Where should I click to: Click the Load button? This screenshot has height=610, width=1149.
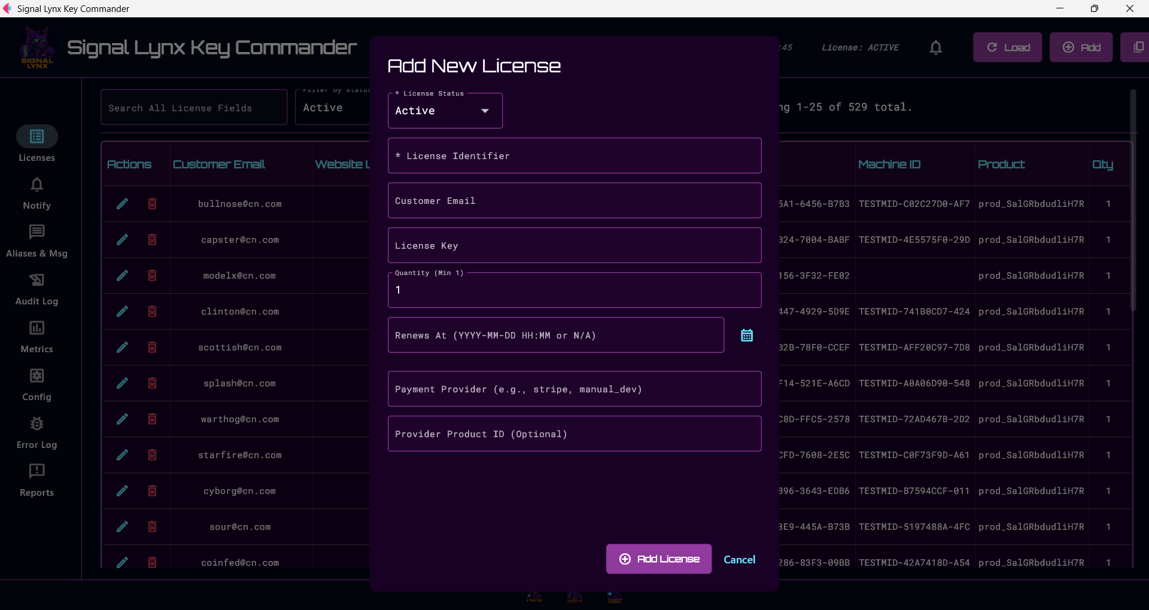point(1007,47)
